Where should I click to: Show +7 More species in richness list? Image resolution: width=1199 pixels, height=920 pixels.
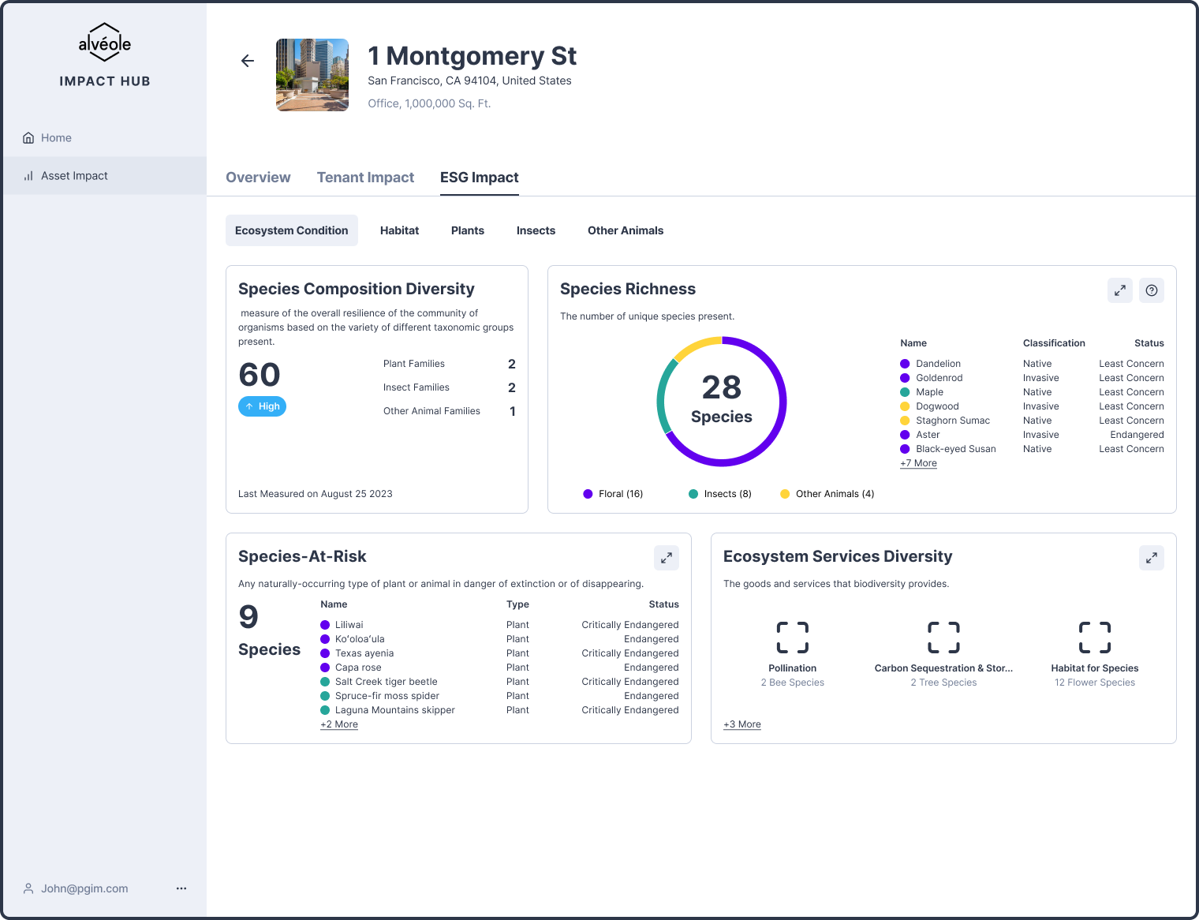[x=918, y=463]
